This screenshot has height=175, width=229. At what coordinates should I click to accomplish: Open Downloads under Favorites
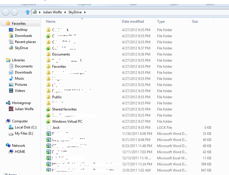[x=23, y=36]
